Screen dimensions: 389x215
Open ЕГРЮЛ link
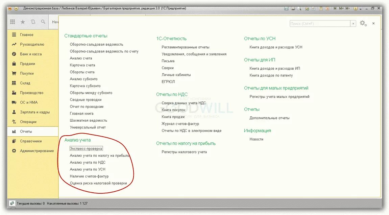168,82
